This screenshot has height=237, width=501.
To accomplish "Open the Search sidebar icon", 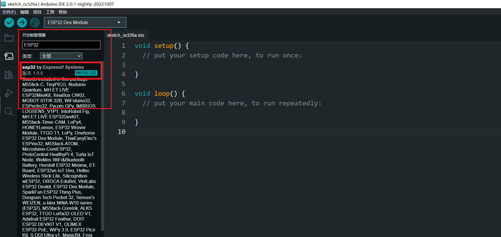I will click(9, 112).
